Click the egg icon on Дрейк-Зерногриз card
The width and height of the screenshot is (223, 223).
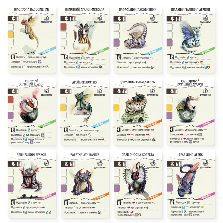(x=66, y=91)
